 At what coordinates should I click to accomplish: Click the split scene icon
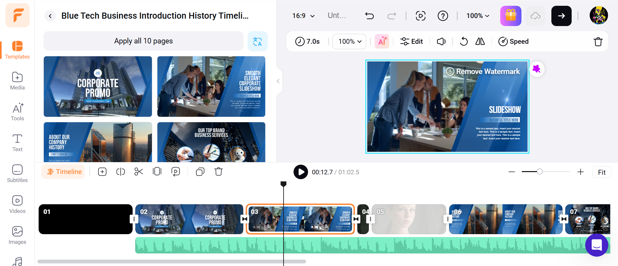tap(120, 172)
